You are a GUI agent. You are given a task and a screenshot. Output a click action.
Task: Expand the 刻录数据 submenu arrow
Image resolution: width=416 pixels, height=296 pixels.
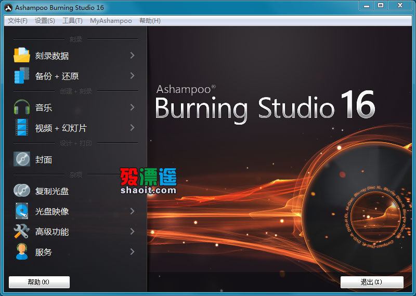[x=132, y=56]
